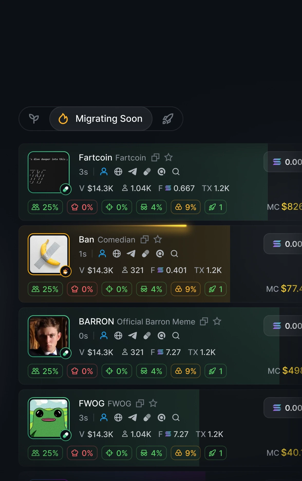
Task: View the Ban token developer profile icon
Action: pos(102,254)
